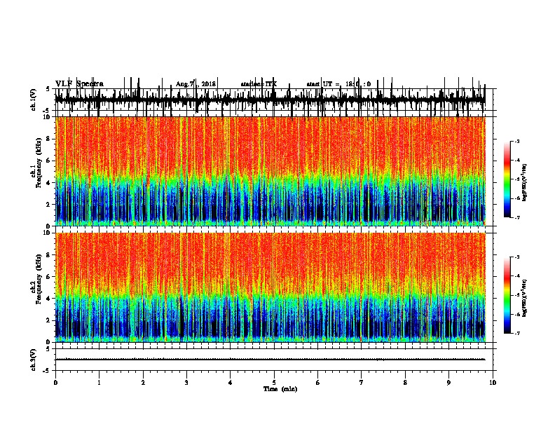
Task: Click inside the ch.2 spectrogram image
Action: click(x=270, y=287)
